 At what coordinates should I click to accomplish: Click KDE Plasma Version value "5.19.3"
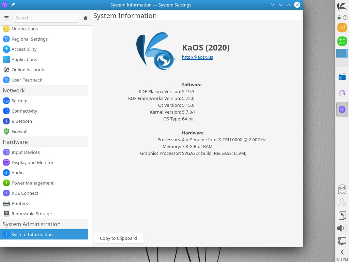point(188,91)
